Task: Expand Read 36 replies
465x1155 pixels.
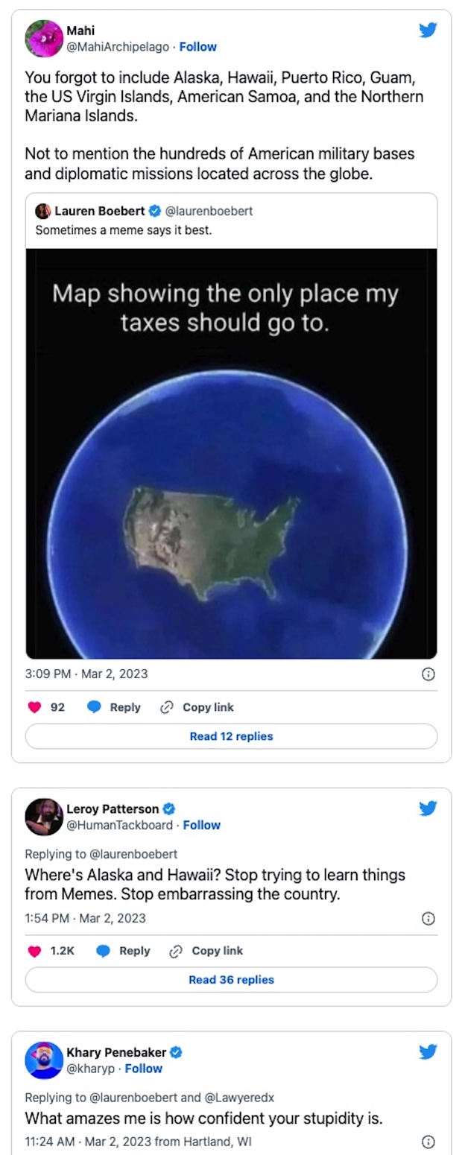Action: click(231, 980)
